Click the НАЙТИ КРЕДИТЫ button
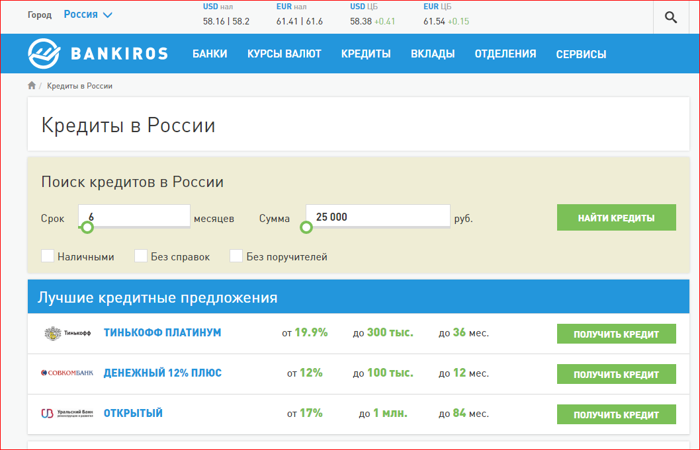The image size is (700, 450). (x=617, y=217)
